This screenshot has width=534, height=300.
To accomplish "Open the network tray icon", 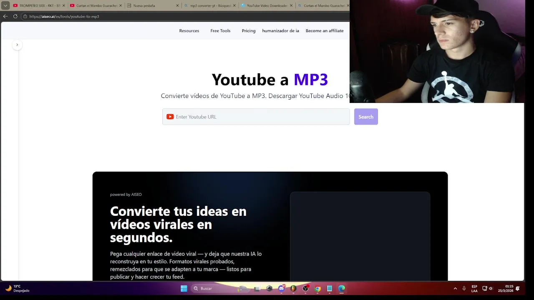I will click(x=485, y=288).
